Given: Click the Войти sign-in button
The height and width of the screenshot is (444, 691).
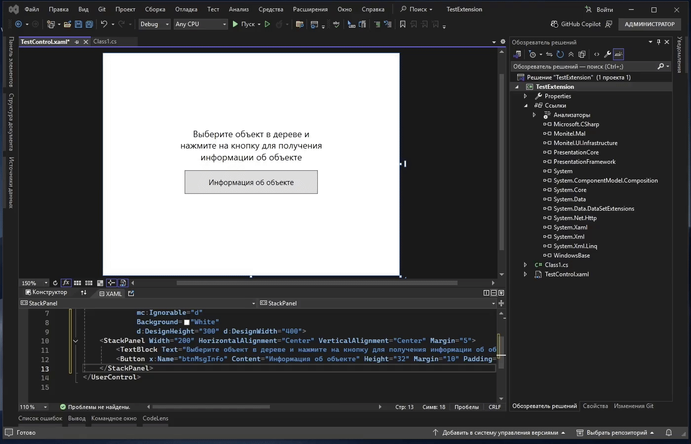Looking at the screenshot, I should [599, 9].
